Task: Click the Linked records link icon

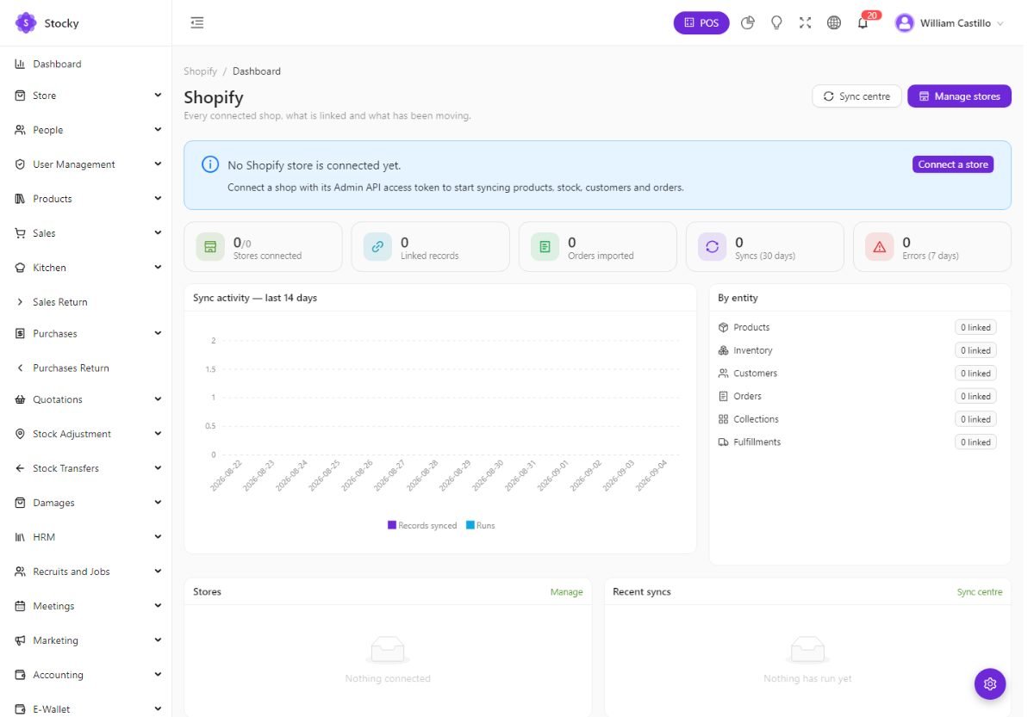Action: [377, 247]
